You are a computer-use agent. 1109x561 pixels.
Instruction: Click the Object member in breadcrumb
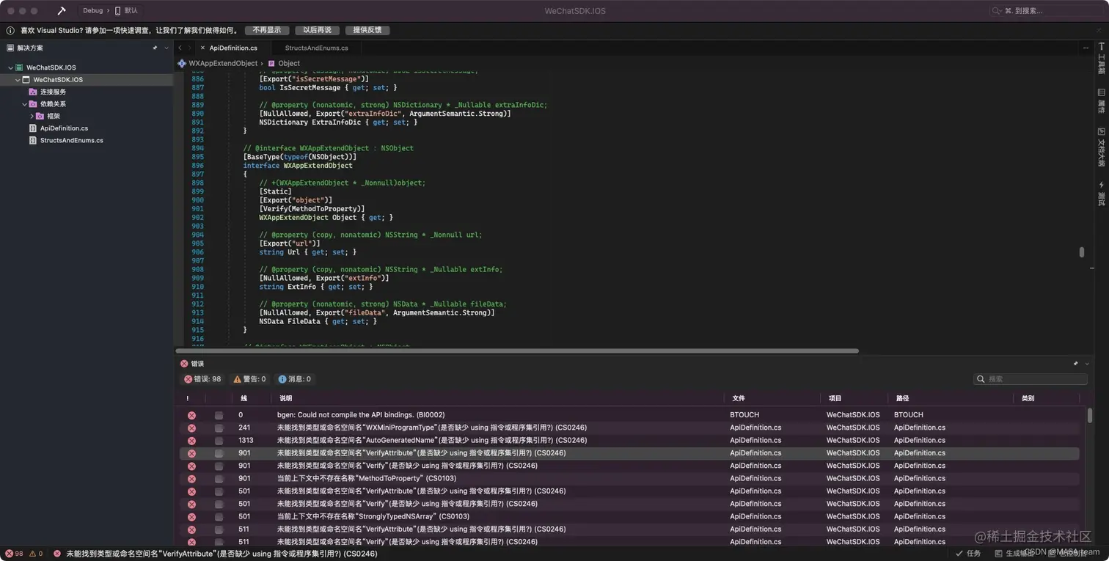click(289, 63)
